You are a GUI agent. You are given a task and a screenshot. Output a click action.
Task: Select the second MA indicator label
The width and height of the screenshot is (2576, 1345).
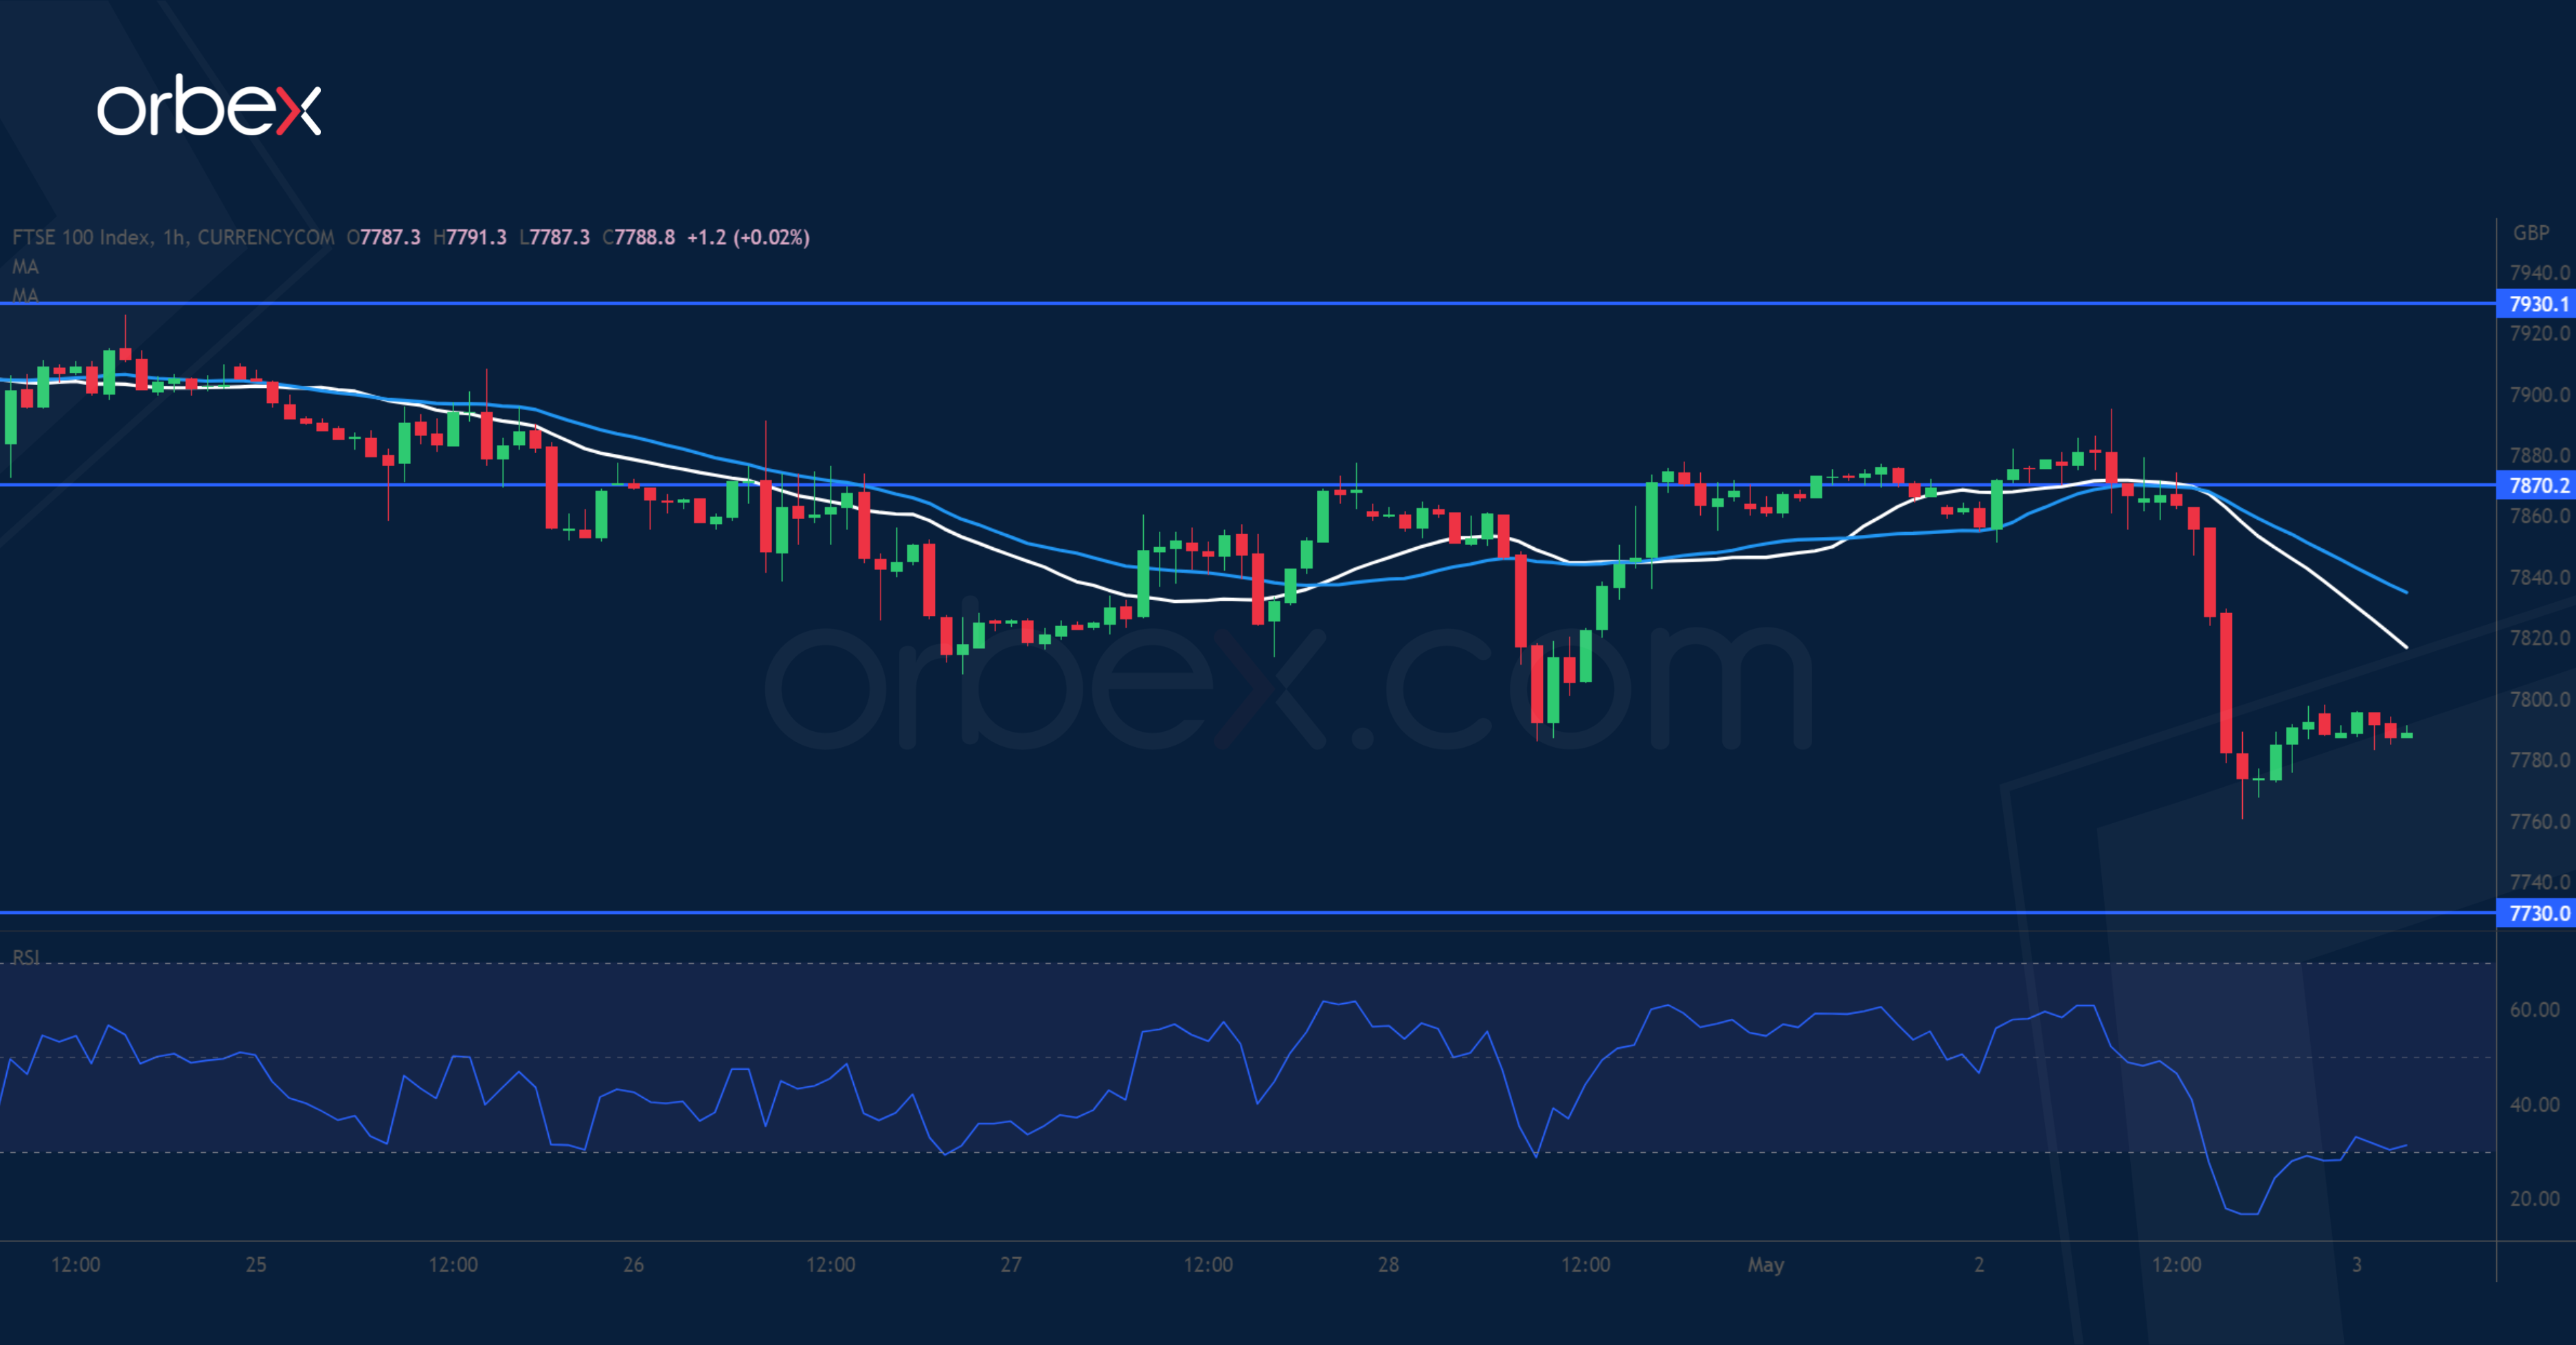(x=25, y=295)
